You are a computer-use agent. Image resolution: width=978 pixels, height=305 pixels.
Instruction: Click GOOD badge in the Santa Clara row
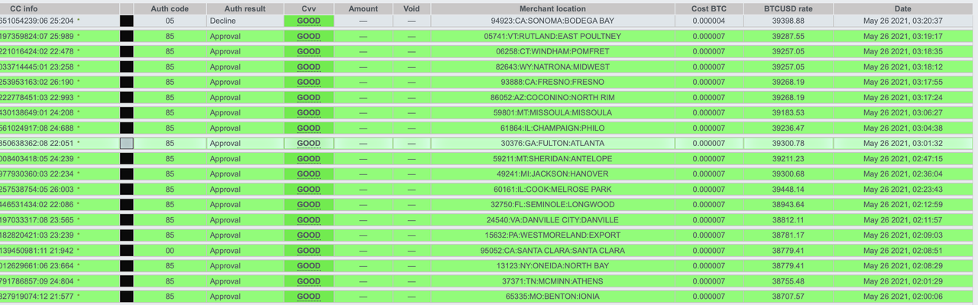(309, 250)
